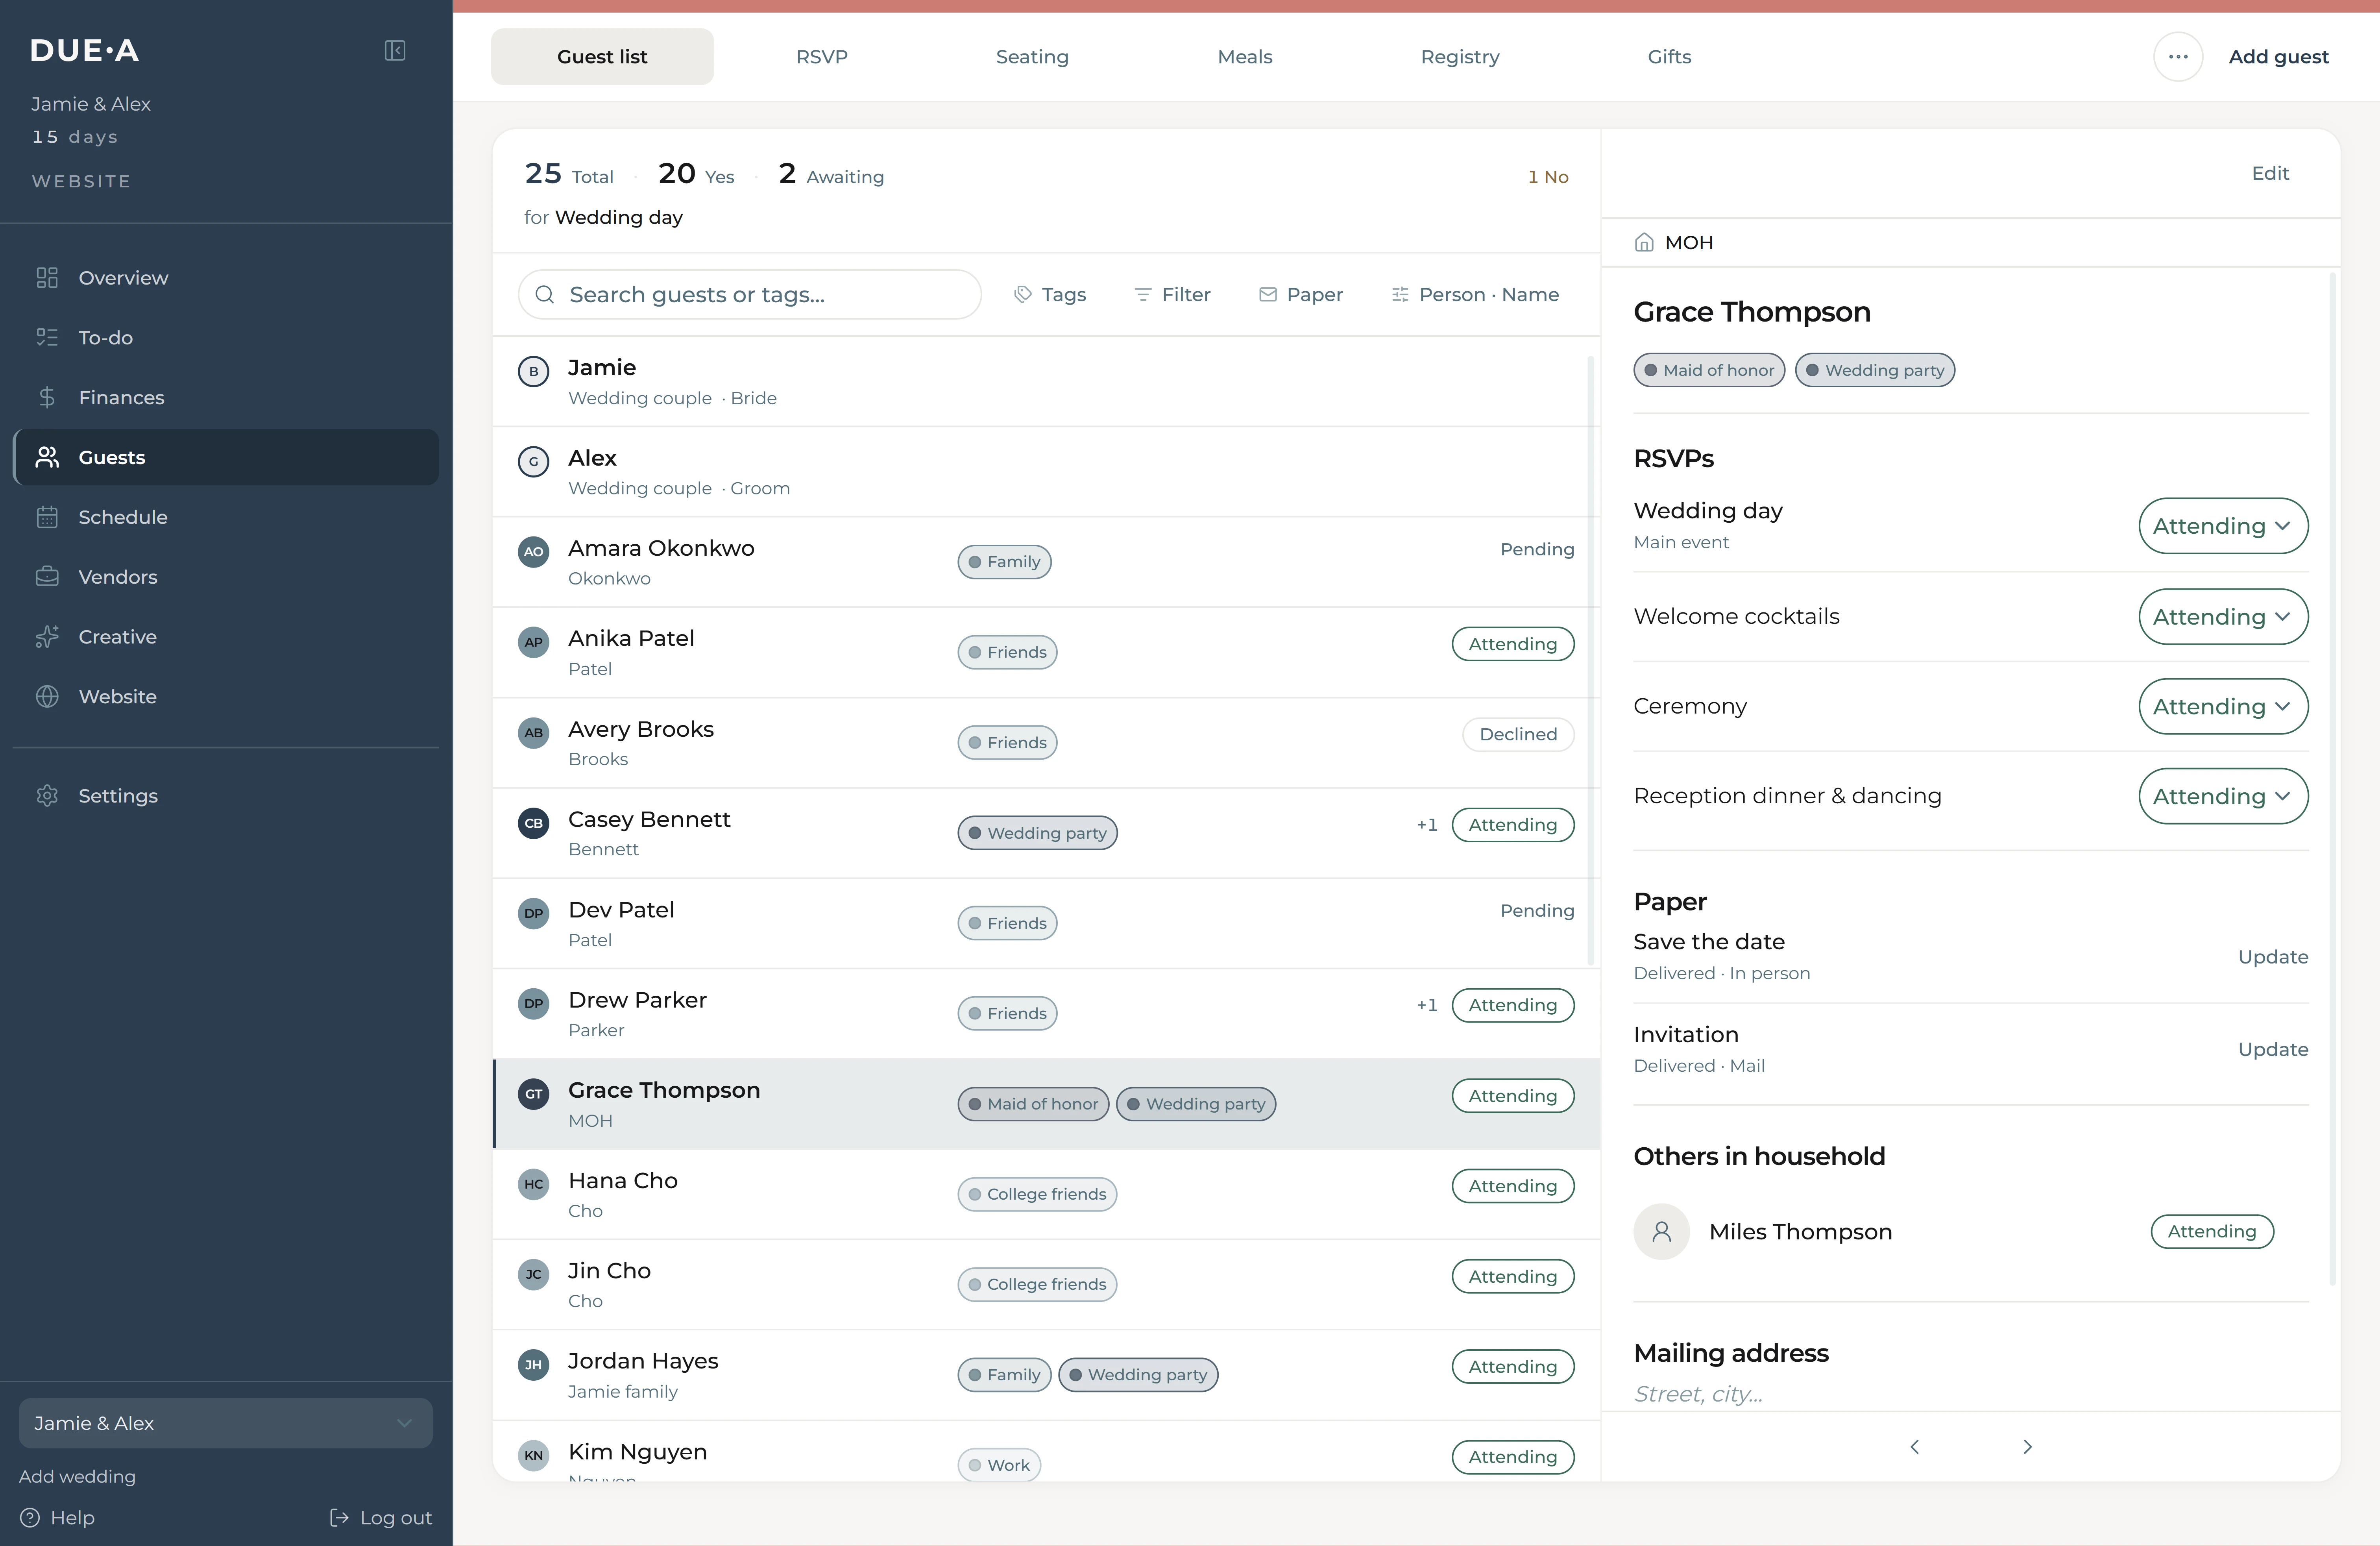The height and width of the screenshot is (1546, 2380).
Task: Click the Finances dollar icon
Action: pyautogui.click(x=47, y=397)
